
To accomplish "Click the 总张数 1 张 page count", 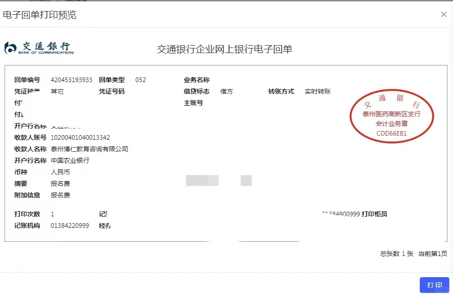I will click(x=397, y=254).
